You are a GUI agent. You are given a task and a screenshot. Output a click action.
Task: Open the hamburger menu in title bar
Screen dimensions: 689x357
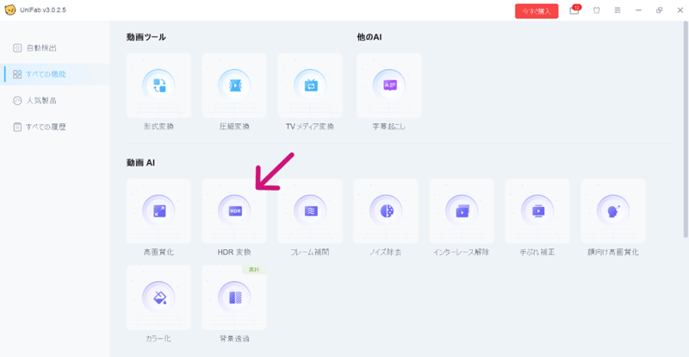point(618,11)
